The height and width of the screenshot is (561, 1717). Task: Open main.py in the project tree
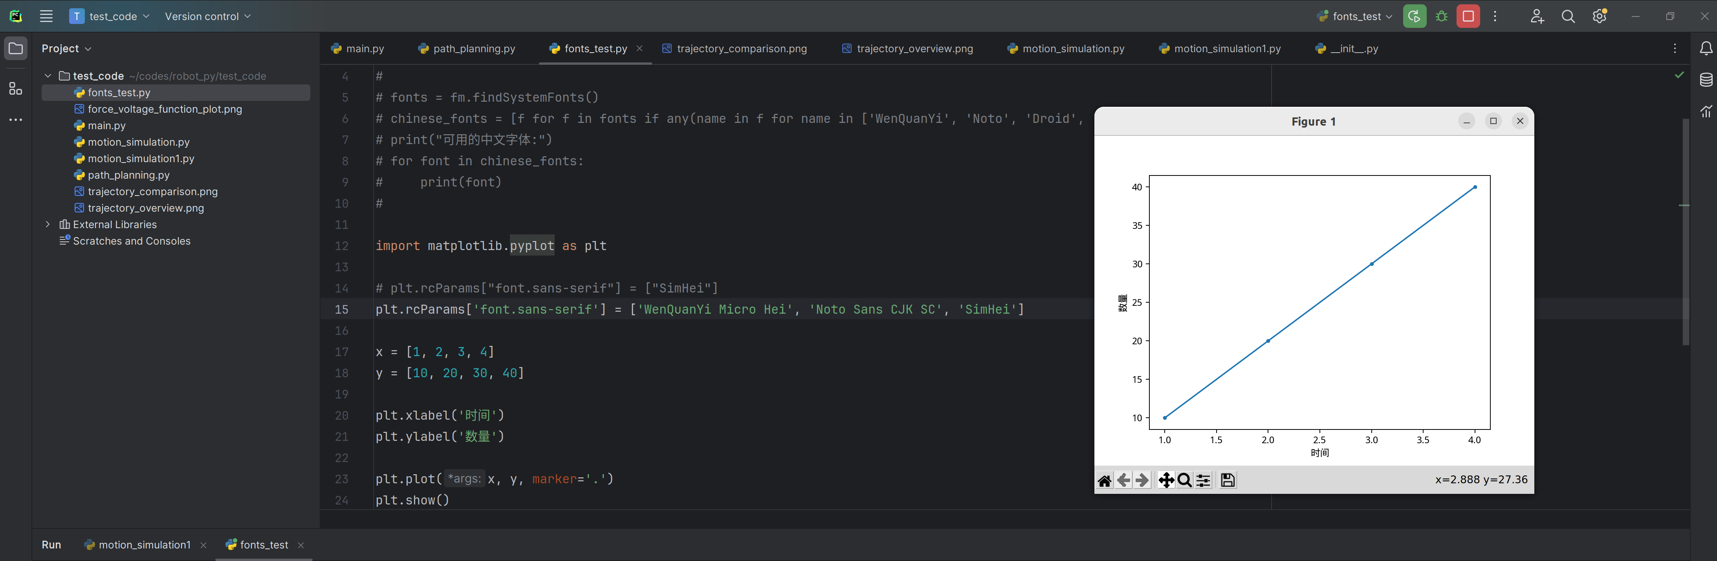pyautogui.click(x=106, y=125)
